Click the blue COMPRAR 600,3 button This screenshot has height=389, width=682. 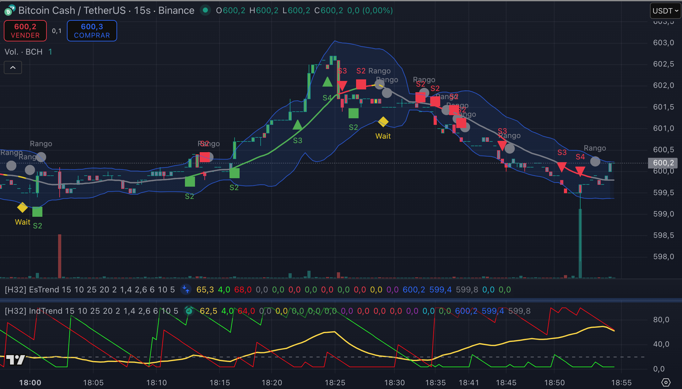tap(92, 30)
